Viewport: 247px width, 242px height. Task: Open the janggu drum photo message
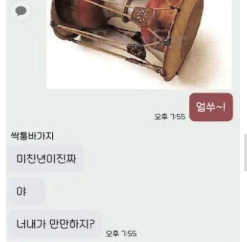point(139,44)
